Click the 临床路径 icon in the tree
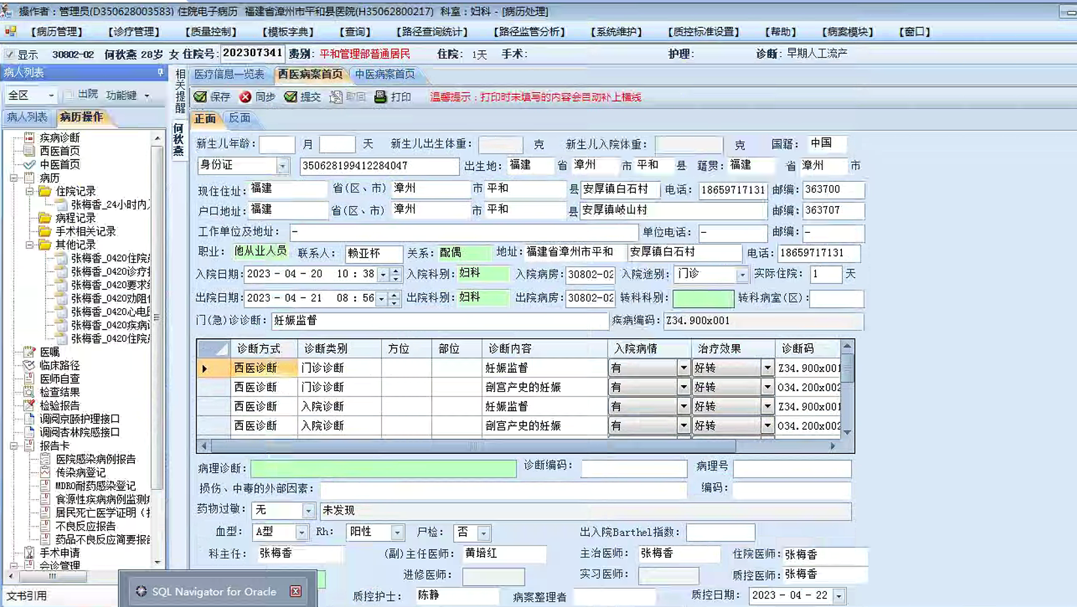1077x607 pixels. tap(29, 365)
